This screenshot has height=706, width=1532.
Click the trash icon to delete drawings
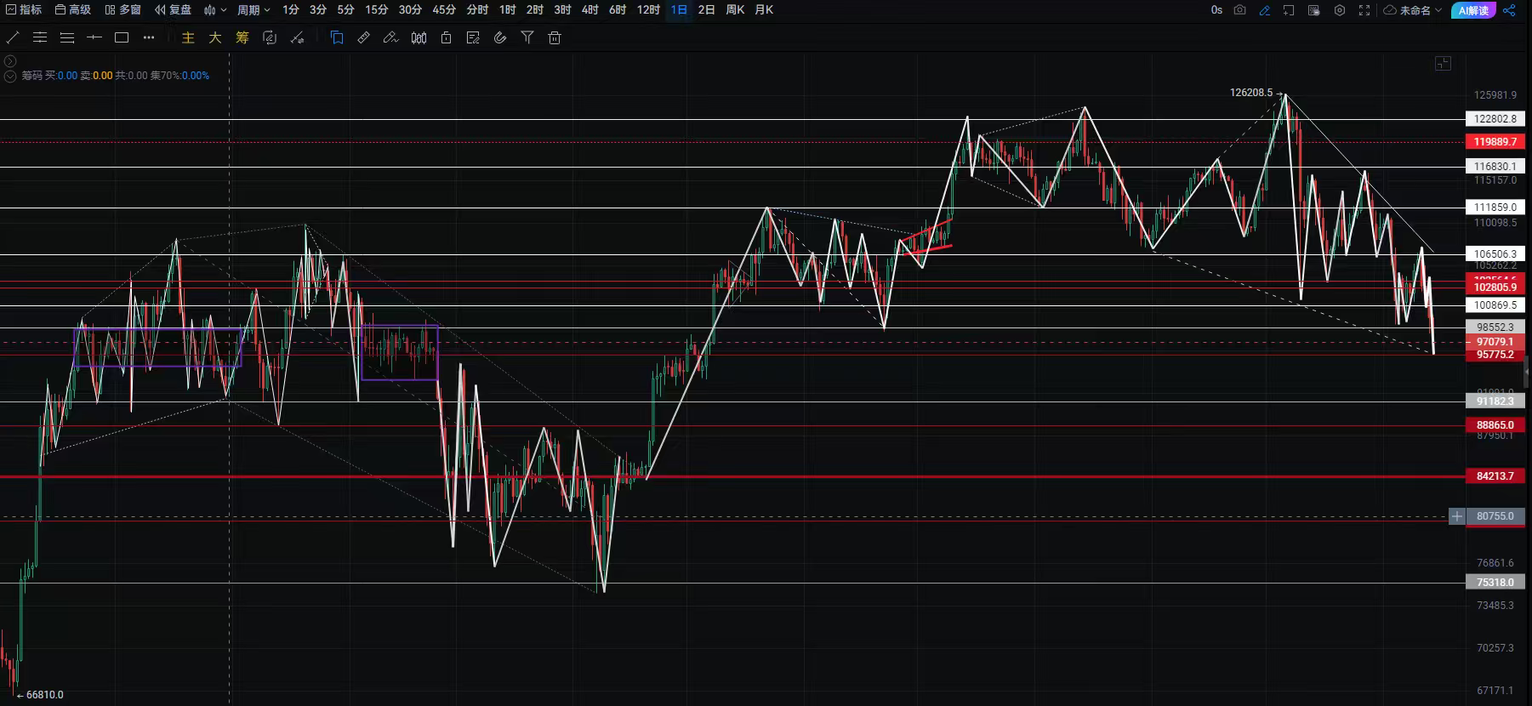click(555, 37)
